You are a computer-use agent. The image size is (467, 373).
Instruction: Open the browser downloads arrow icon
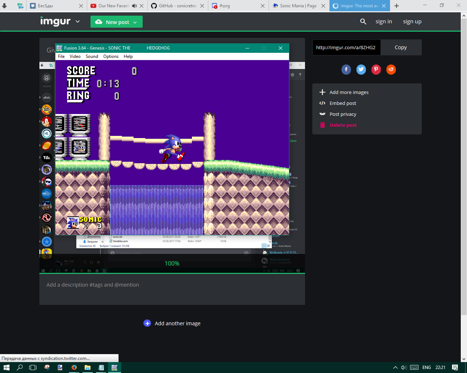pos(5,6)
